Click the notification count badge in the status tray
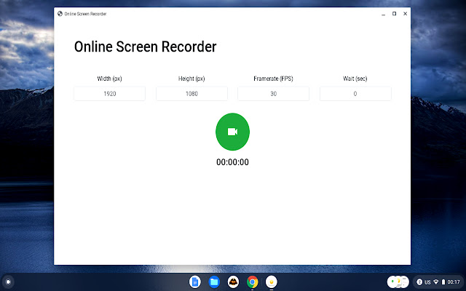The height and width of the screenshot is (291, 466). point(419,282)
